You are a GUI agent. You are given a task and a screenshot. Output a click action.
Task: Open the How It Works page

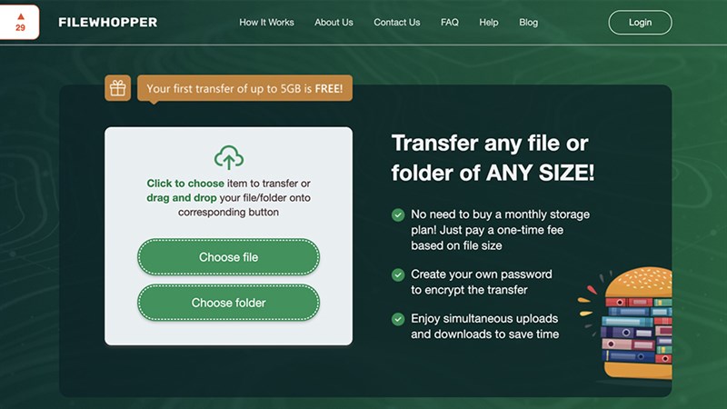[266, 22]
